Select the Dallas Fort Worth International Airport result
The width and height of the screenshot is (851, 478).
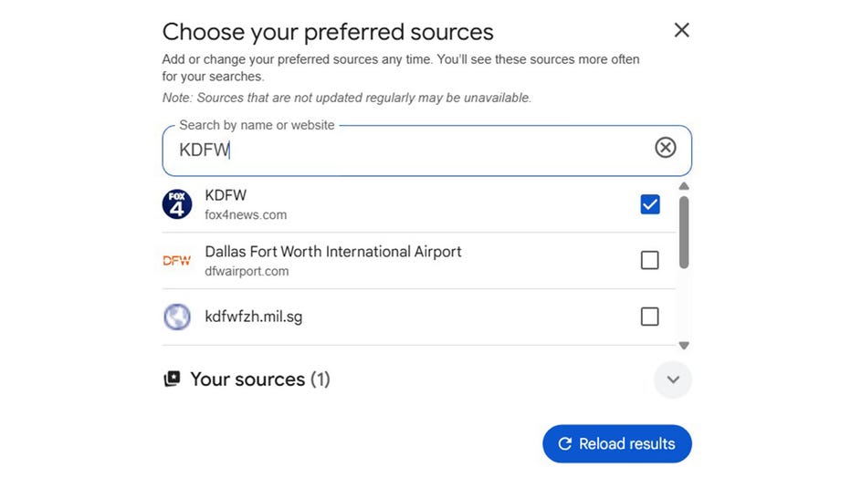(333, 252)
